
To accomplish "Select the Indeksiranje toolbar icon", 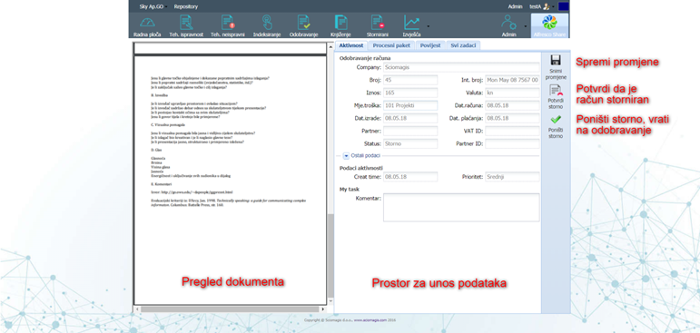I will pos(267,26).
